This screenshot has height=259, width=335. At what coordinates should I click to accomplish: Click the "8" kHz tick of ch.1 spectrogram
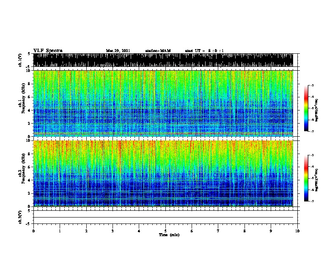pyautogui.click(x=29, y=84)
